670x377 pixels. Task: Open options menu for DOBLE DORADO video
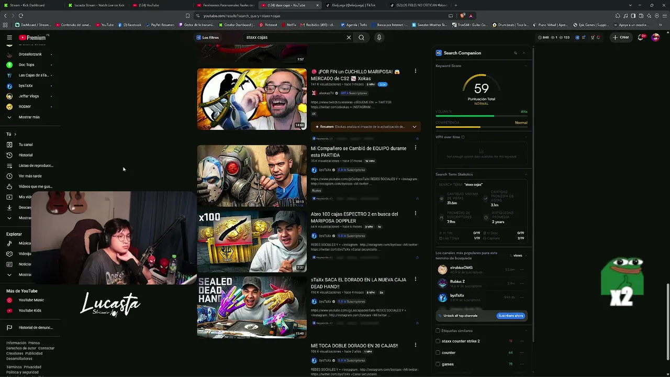coord(416,346)
